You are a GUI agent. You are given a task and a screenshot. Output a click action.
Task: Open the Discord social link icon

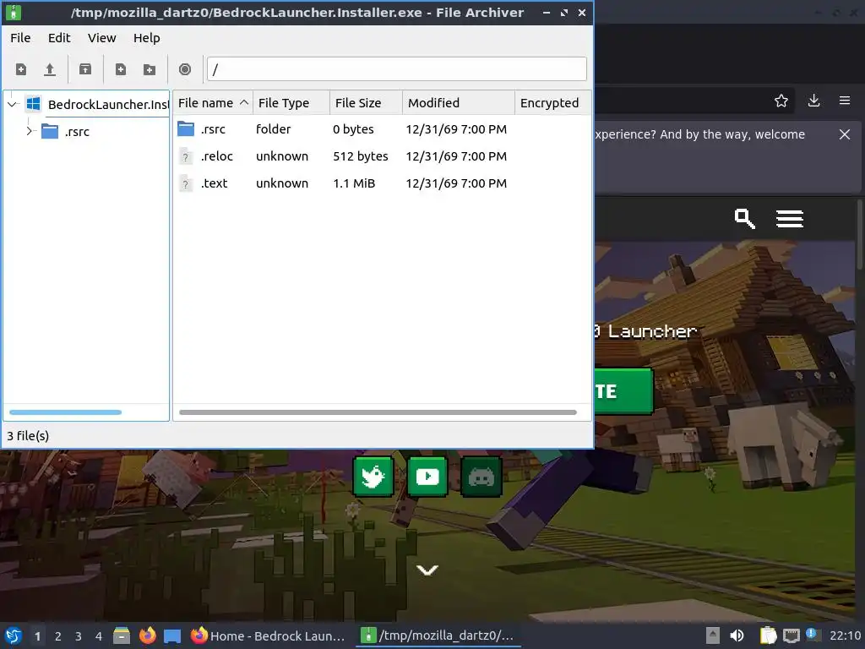[x=481, y=477]
